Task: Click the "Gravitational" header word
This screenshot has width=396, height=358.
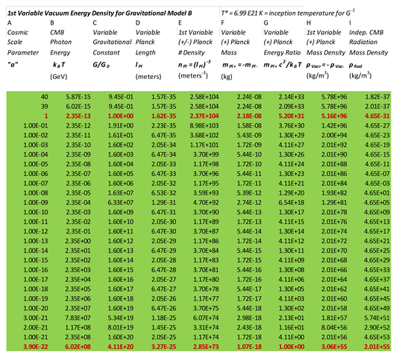Action: pyautogui.click(x=112, y=42)
